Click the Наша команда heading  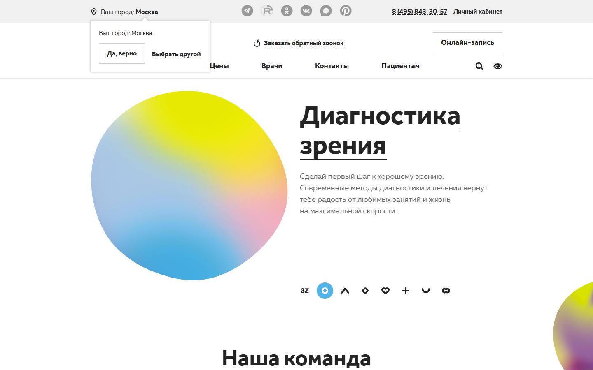tap(296, 358)
